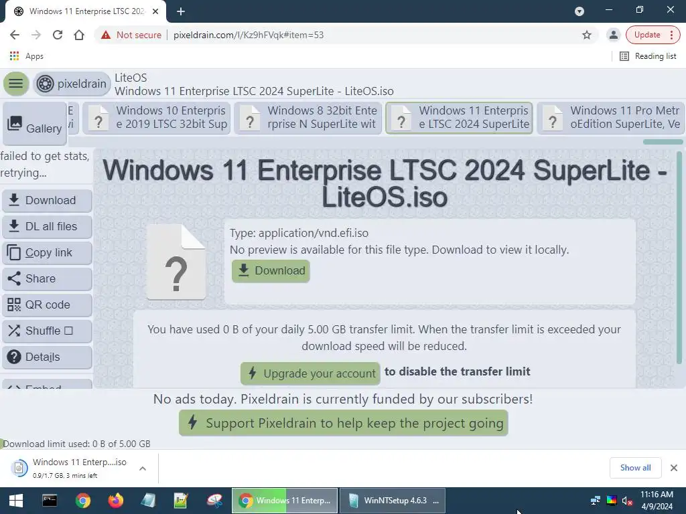Expand download item options chevron

coord(143,468)
